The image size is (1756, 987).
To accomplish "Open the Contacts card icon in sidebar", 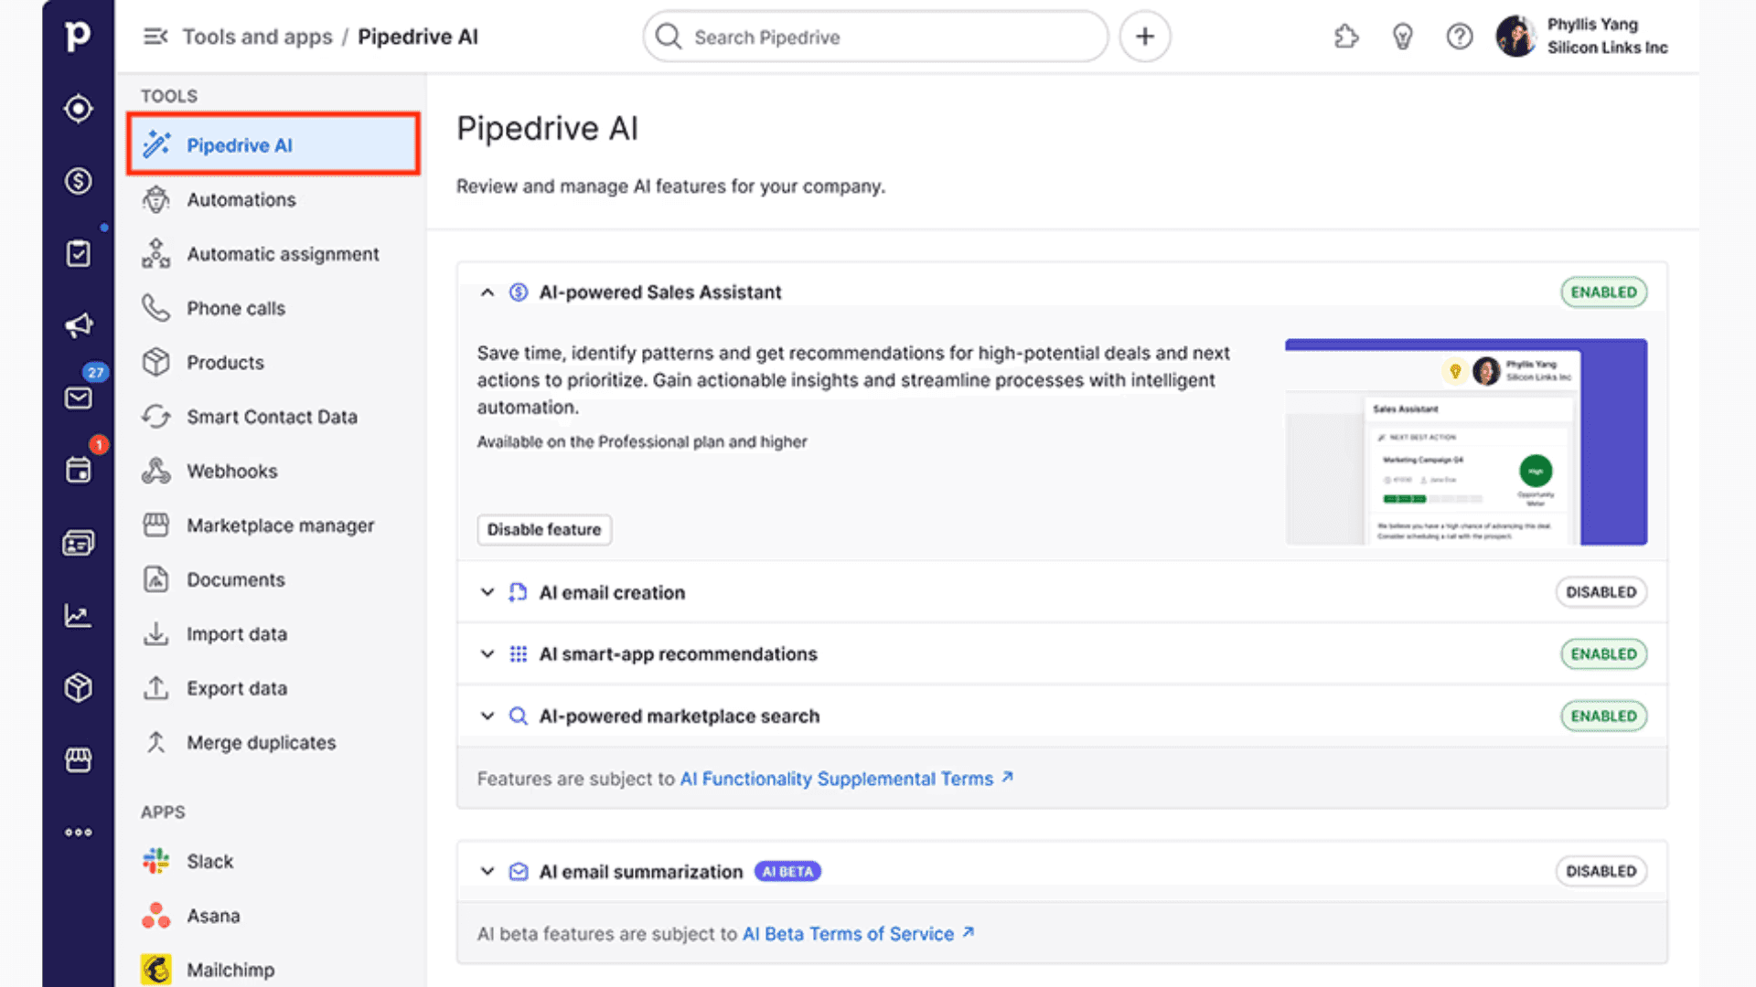I will [78, 543].
